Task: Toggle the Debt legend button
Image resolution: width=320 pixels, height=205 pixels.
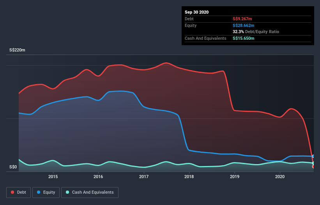Action: (19, 193)
